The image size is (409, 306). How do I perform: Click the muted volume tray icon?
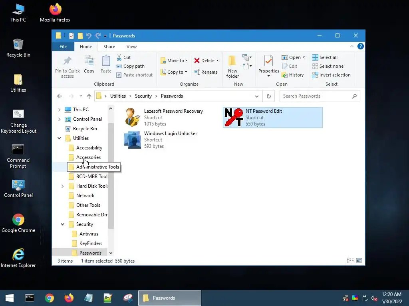(374, 298)
